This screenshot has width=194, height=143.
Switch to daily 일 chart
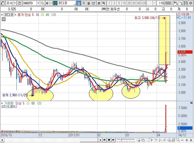pyautogui.click(x=79, y=3)
